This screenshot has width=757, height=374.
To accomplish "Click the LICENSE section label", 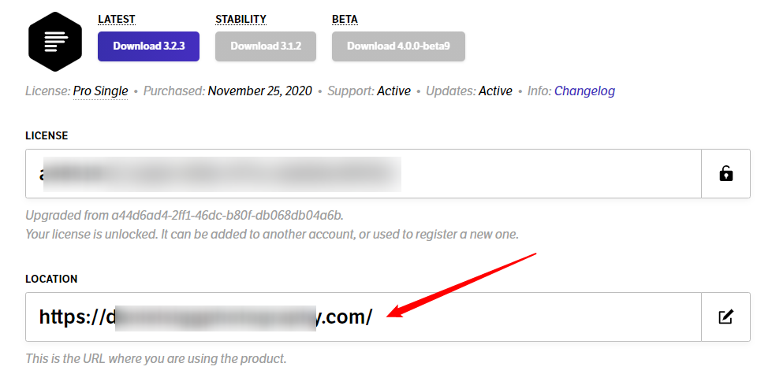I will (47, 136).
